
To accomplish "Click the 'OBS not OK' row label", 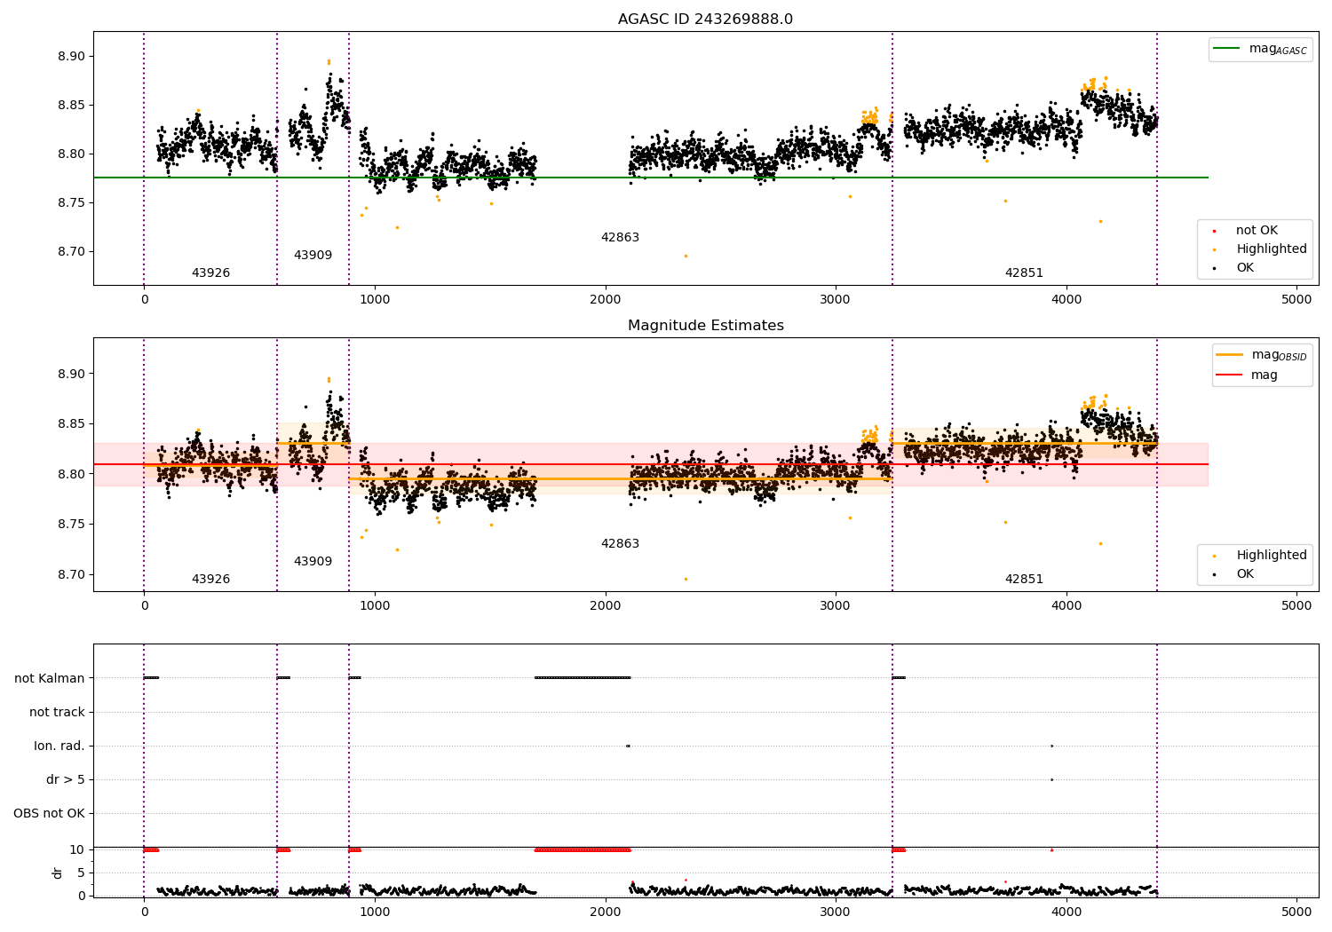I will coord(49,813).
